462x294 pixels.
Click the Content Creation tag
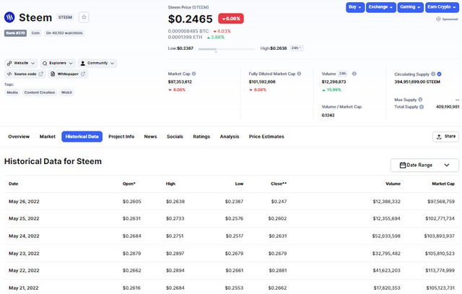40,92
